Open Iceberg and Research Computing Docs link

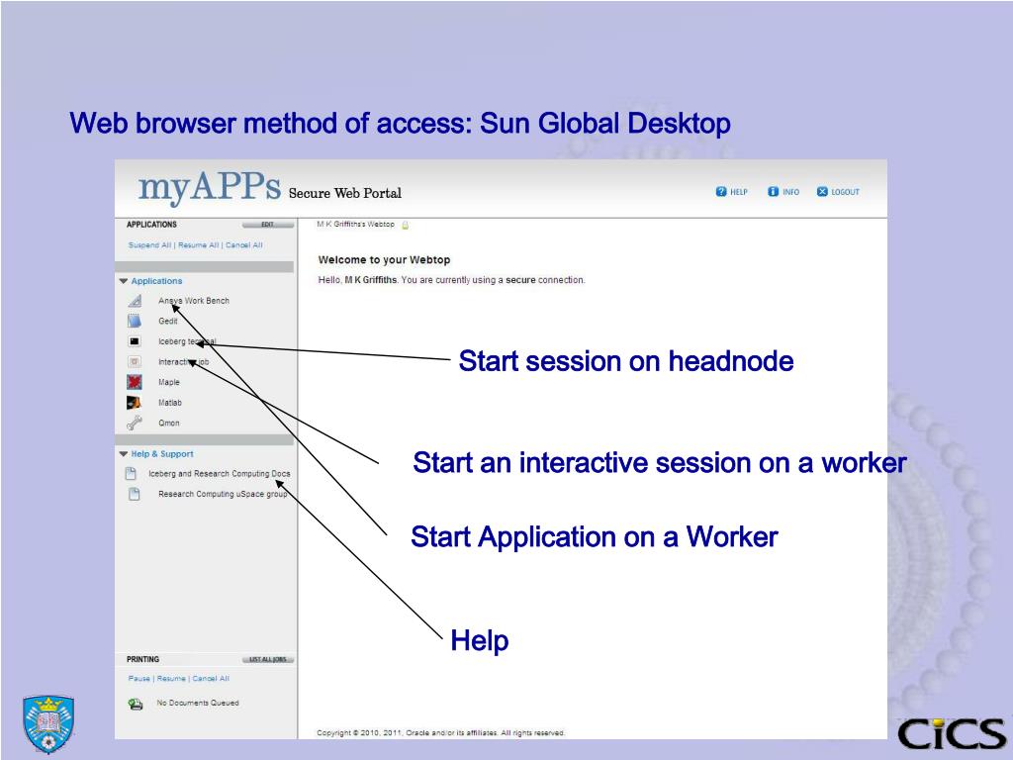219,474
